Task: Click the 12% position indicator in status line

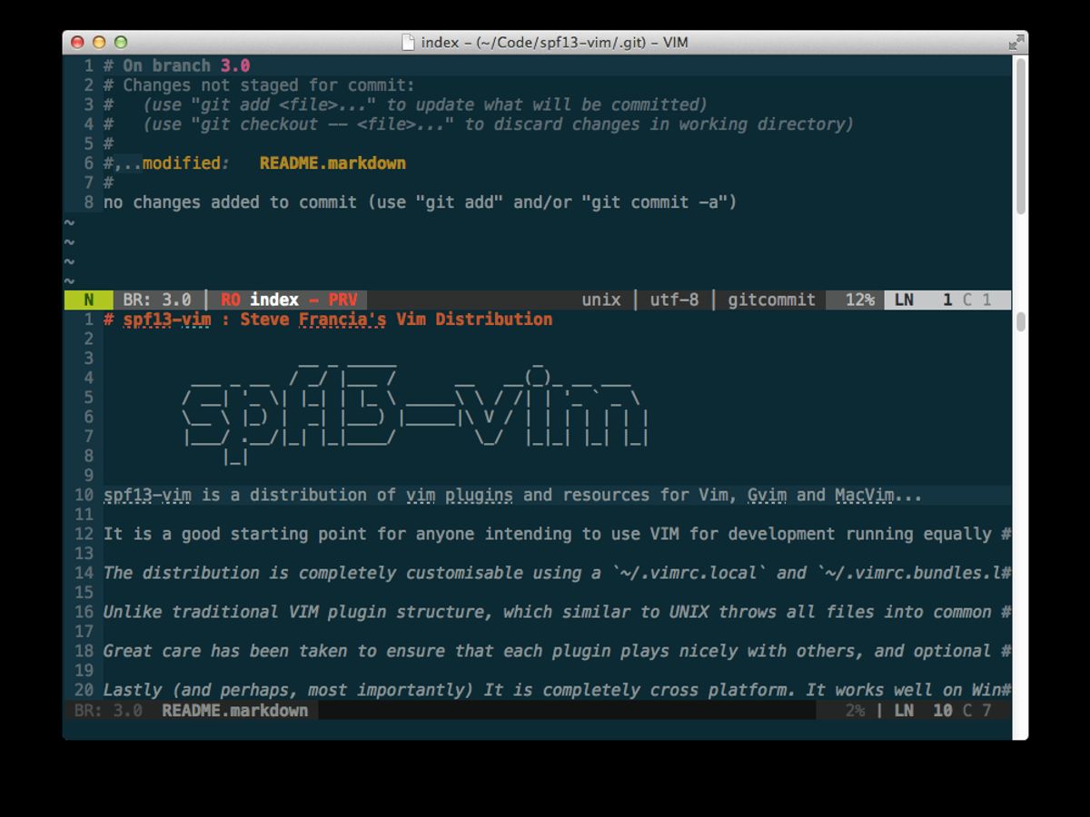Action: [859, 300]
